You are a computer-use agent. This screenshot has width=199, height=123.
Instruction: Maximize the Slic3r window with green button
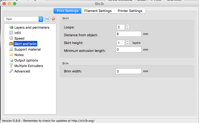[x=15, y=4]
